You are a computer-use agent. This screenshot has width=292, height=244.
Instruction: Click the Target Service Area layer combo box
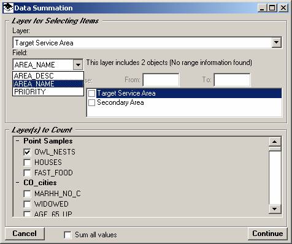[147, 43]
